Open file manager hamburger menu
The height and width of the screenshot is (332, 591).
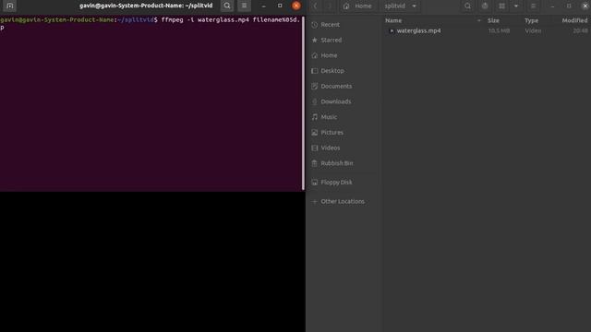(533, 6)
